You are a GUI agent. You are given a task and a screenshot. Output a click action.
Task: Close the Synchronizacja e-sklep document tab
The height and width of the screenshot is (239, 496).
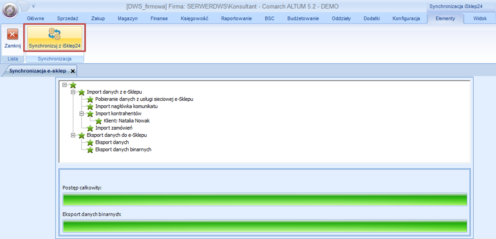pos(73,71)
